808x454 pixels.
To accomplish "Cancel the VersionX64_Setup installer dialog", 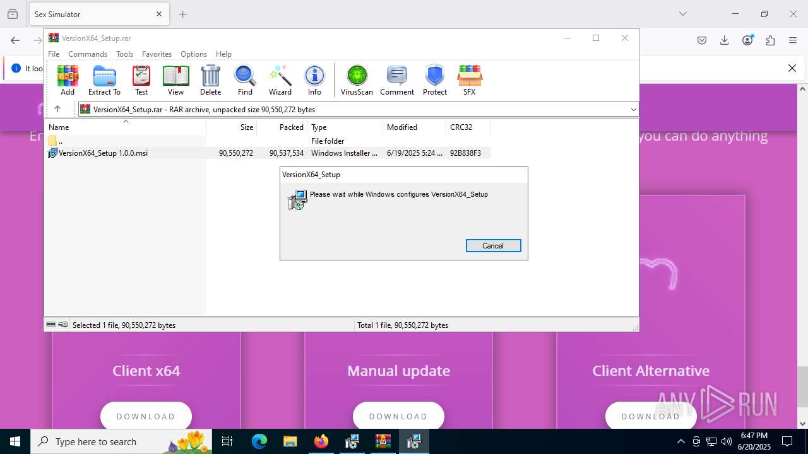I will coord(493,246).
